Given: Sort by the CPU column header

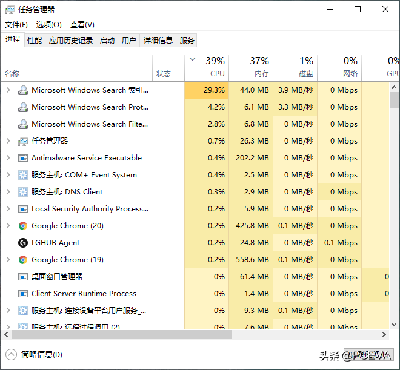Looking at the screenshot, I should click(207, 68).
